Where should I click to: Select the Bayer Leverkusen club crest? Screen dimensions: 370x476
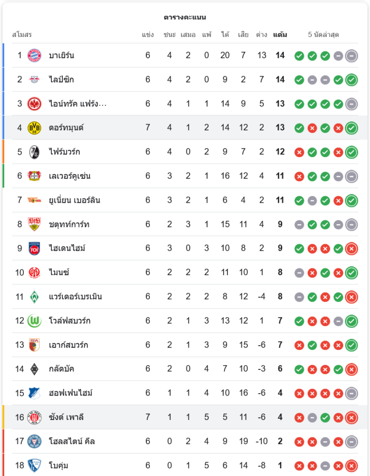pyautogui.click(x=34, y=176)
